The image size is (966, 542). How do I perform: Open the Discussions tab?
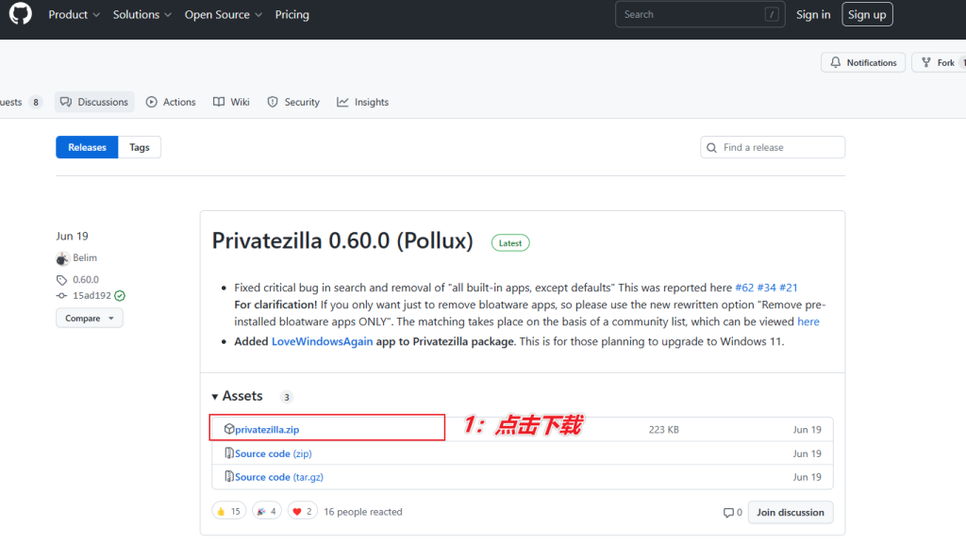click(x=94, y=102)
